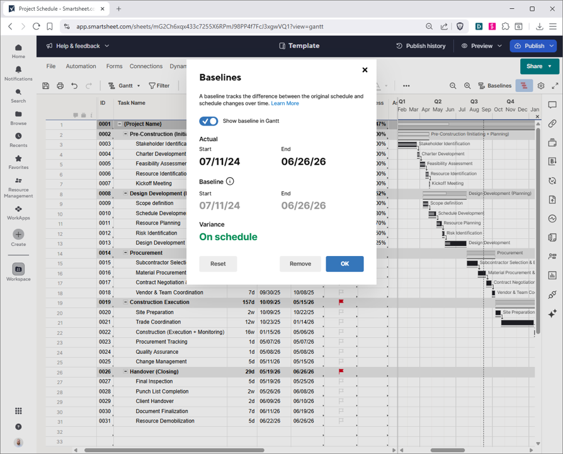Open Gantt settings gear icon
This screenshot has width=563, height=454.
[540, 86]
